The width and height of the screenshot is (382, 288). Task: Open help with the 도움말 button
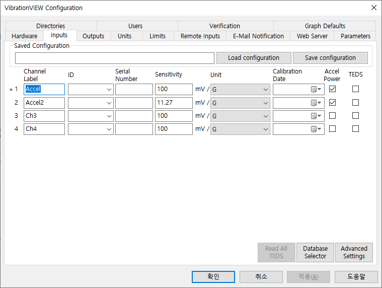[356, 276]
